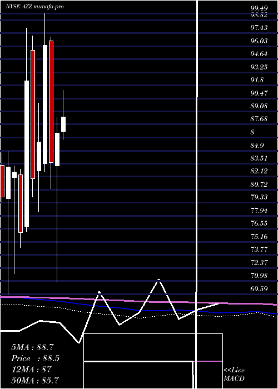This screenshot has height=389, width=278.
Task: Select the last small white candlestick
Action: 63,124
